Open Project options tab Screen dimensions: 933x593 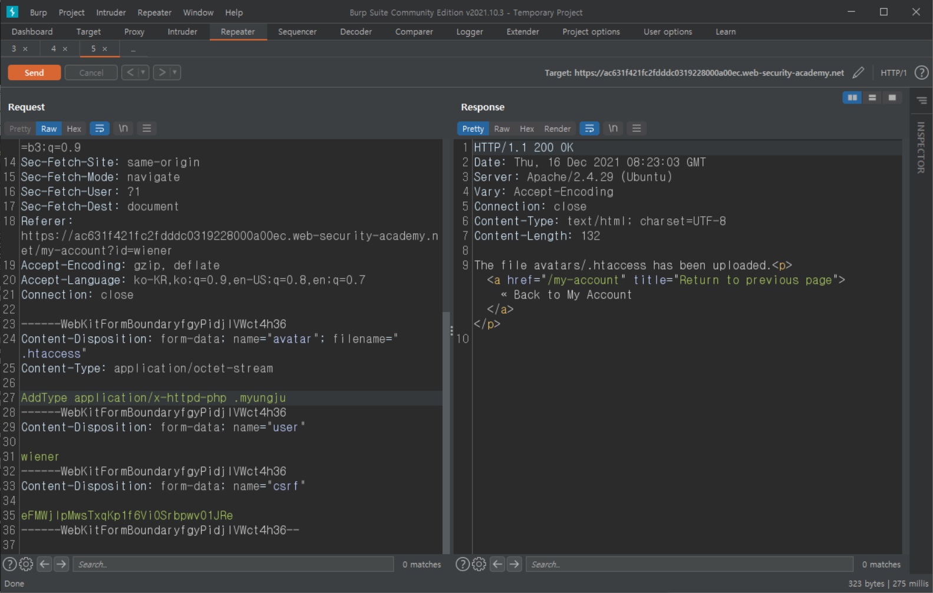point(591,32)
